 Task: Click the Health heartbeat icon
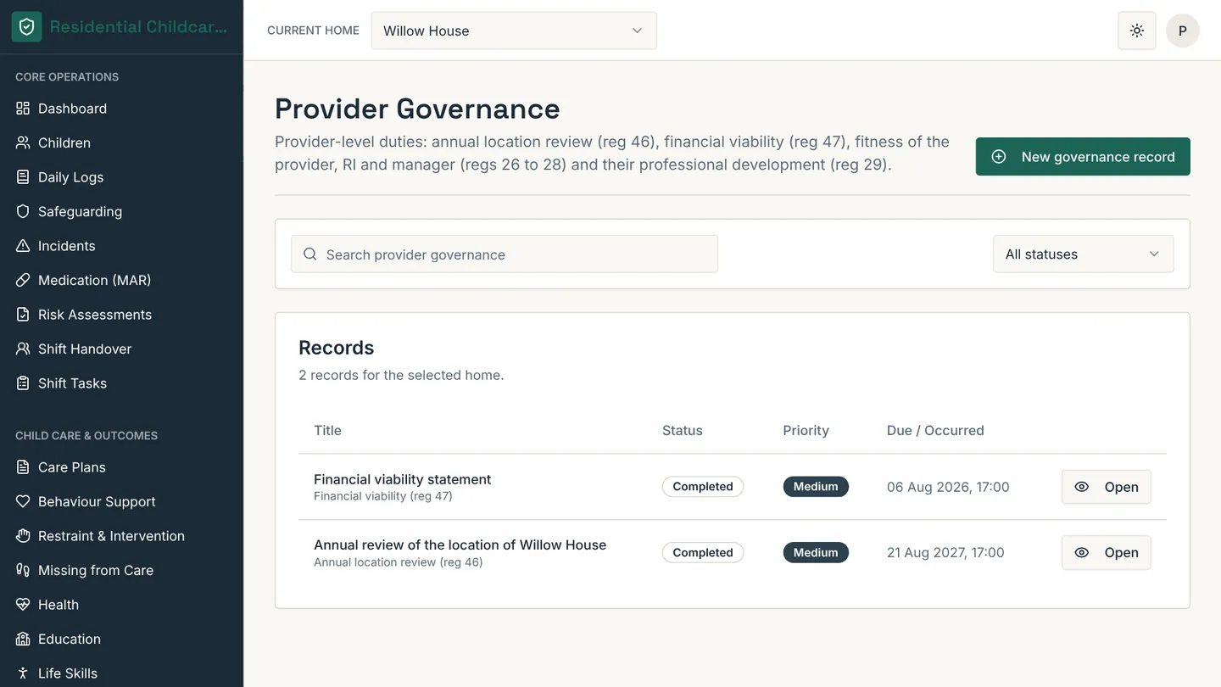click(x=23, y=605)
